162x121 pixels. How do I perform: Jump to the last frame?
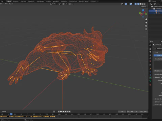pos(70,112)
